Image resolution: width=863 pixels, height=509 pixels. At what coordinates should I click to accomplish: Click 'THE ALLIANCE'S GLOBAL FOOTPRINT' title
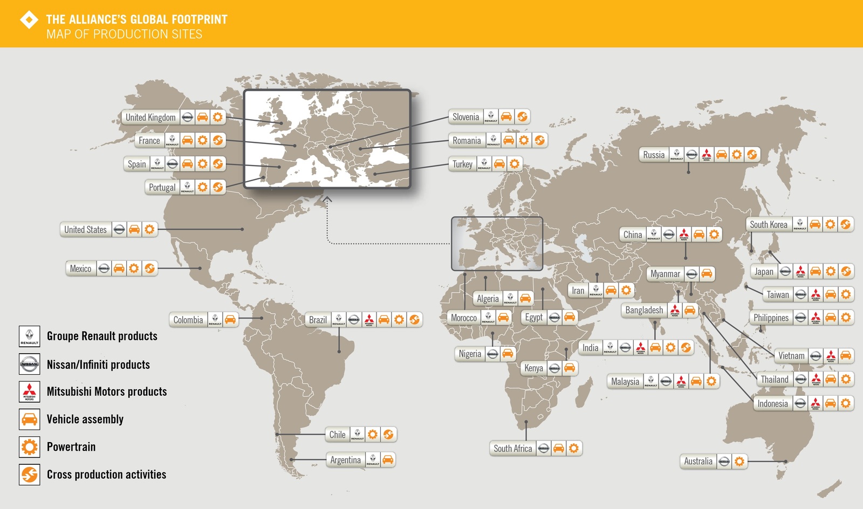136,19
